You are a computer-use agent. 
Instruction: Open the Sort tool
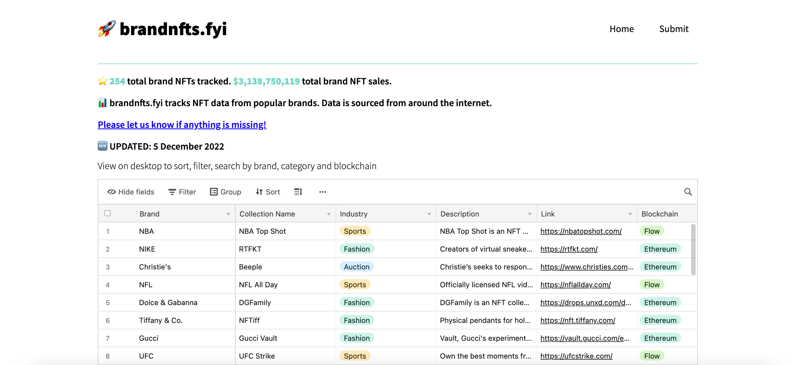click(x=268, y=192)
